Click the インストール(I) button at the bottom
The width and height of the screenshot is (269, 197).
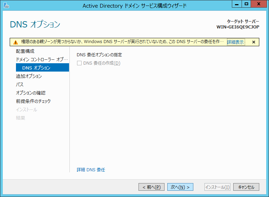click(x=217, y=187)
